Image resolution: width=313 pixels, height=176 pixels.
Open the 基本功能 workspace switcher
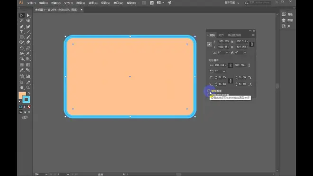click(232, 3)
